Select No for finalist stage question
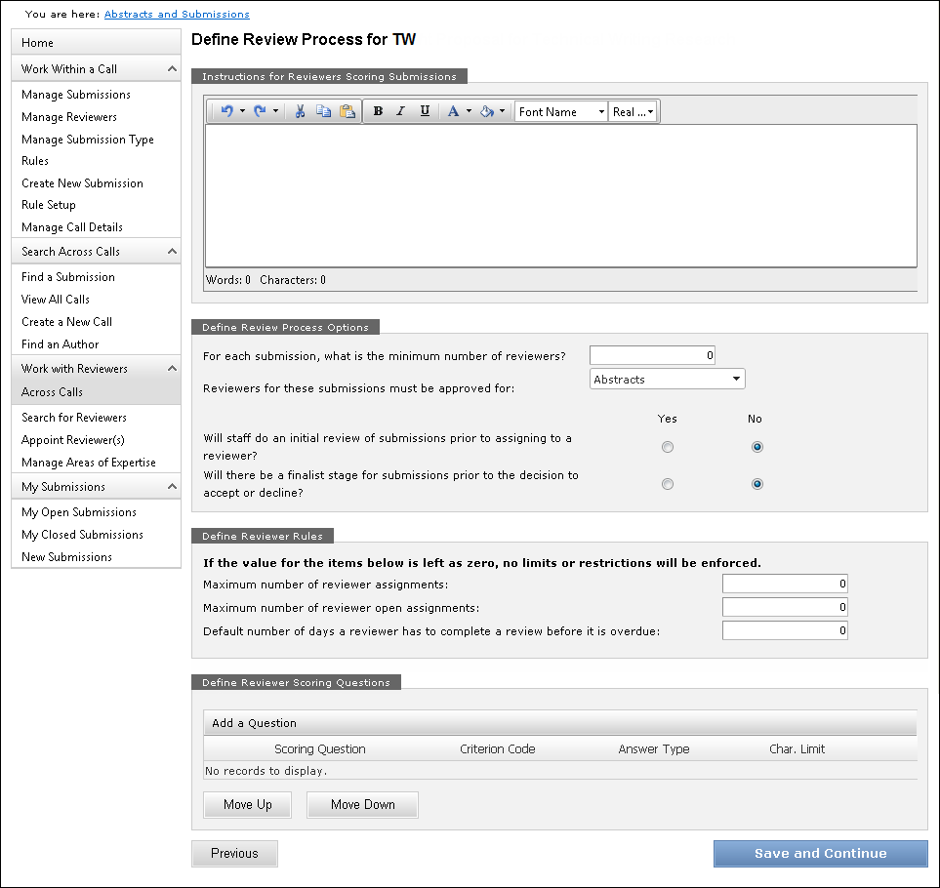 tap(757, 484)
